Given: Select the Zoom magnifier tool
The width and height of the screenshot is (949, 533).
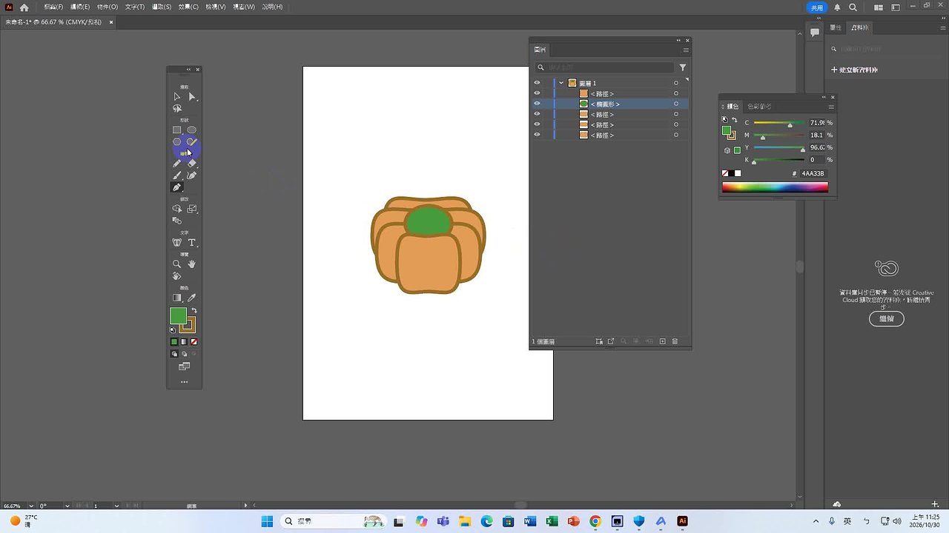Looking at the screenshot, I should click(176, 264).
